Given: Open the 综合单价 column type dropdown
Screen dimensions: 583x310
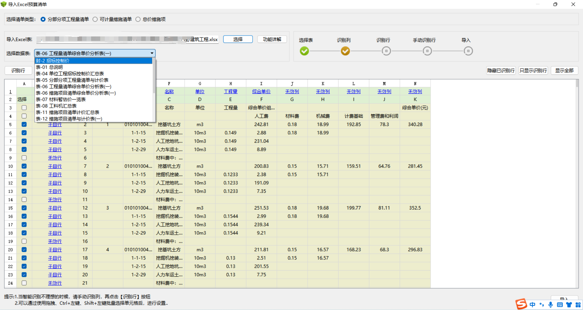Looking at the screenshot, I should click(x=261, y=91).
